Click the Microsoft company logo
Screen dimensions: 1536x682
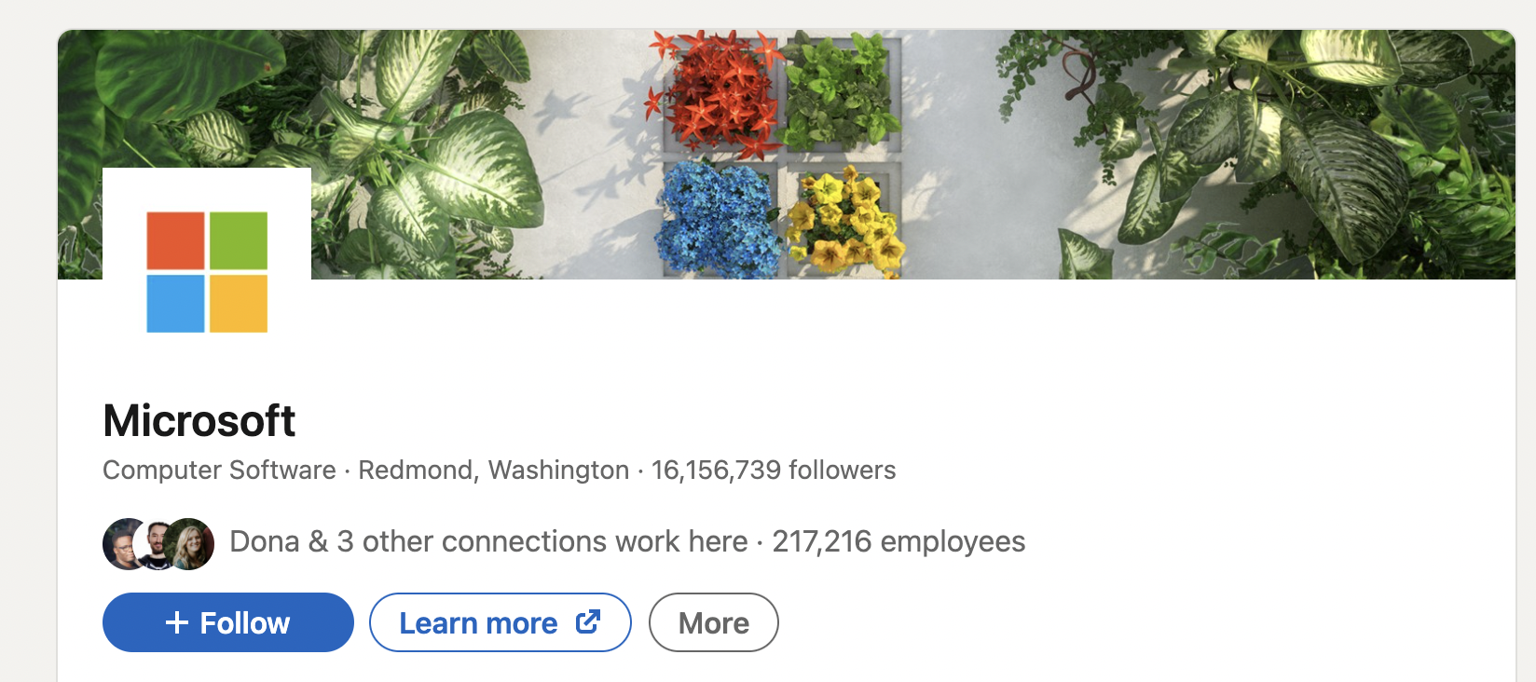pyautogui.click(x=207, y=271)
